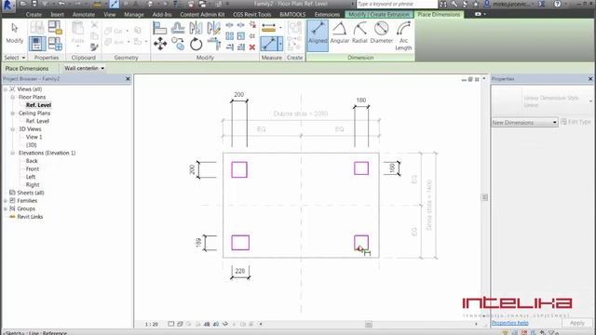
Task: Open the BIMTOOLS ribbon tab
Action: (292, 15)
